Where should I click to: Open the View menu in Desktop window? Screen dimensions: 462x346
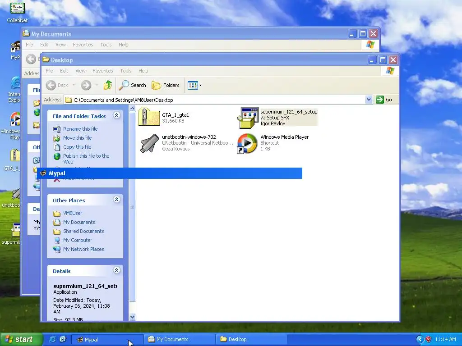click(80, 71)
